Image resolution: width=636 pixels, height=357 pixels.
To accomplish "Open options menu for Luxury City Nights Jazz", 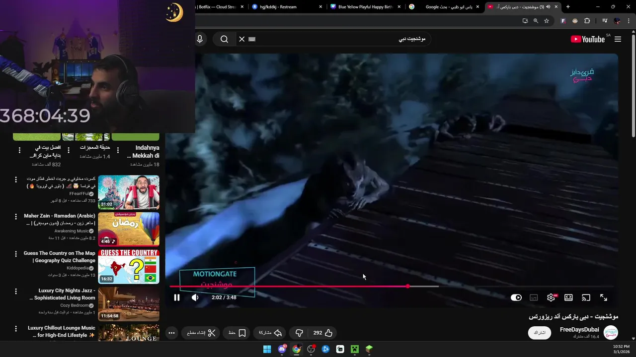I will 16,291.
